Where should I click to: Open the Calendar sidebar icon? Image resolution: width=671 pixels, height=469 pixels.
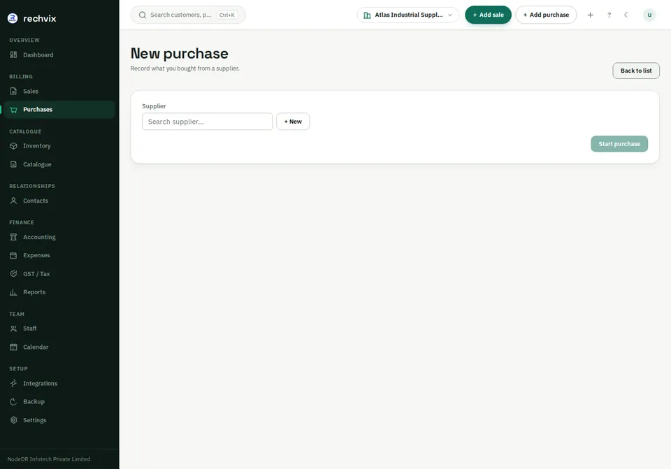[x=14, y=347]
